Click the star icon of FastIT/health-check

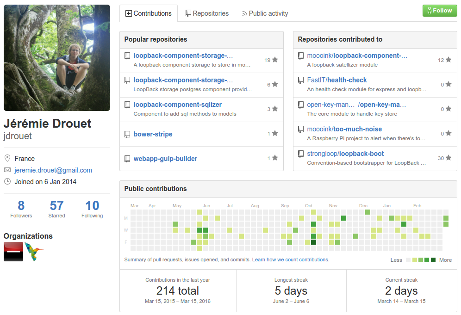point(449,84)
